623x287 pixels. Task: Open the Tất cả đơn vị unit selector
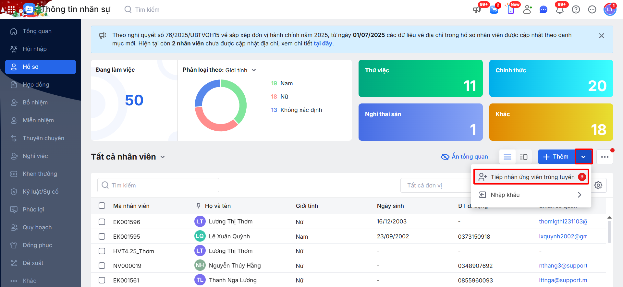435,185
